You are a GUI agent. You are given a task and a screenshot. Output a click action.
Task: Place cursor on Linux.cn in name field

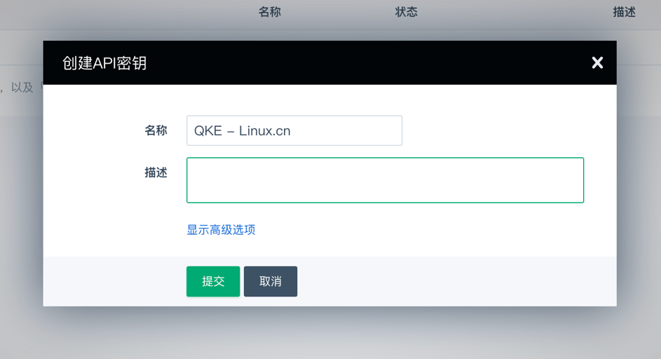click(264, 131)
